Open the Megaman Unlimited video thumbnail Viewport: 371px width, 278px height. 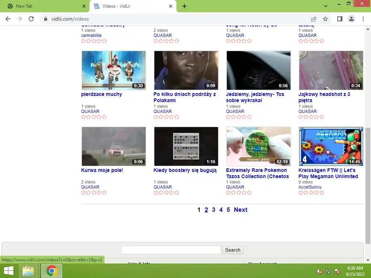point(331,146)
